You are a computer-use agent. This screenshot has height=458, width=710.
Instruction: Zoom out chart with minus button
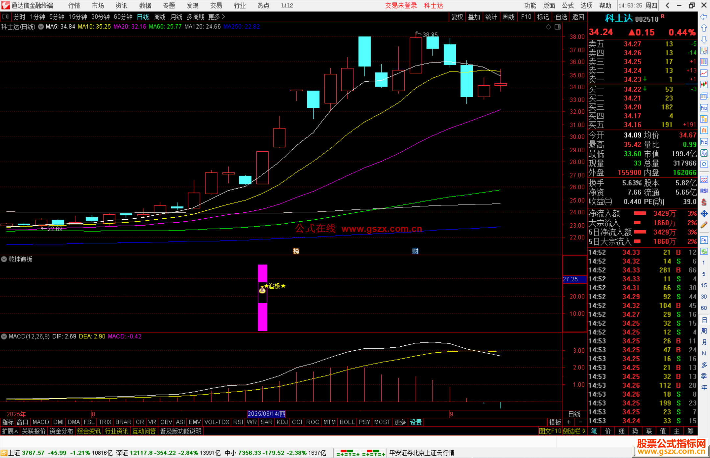pos(581,422)
